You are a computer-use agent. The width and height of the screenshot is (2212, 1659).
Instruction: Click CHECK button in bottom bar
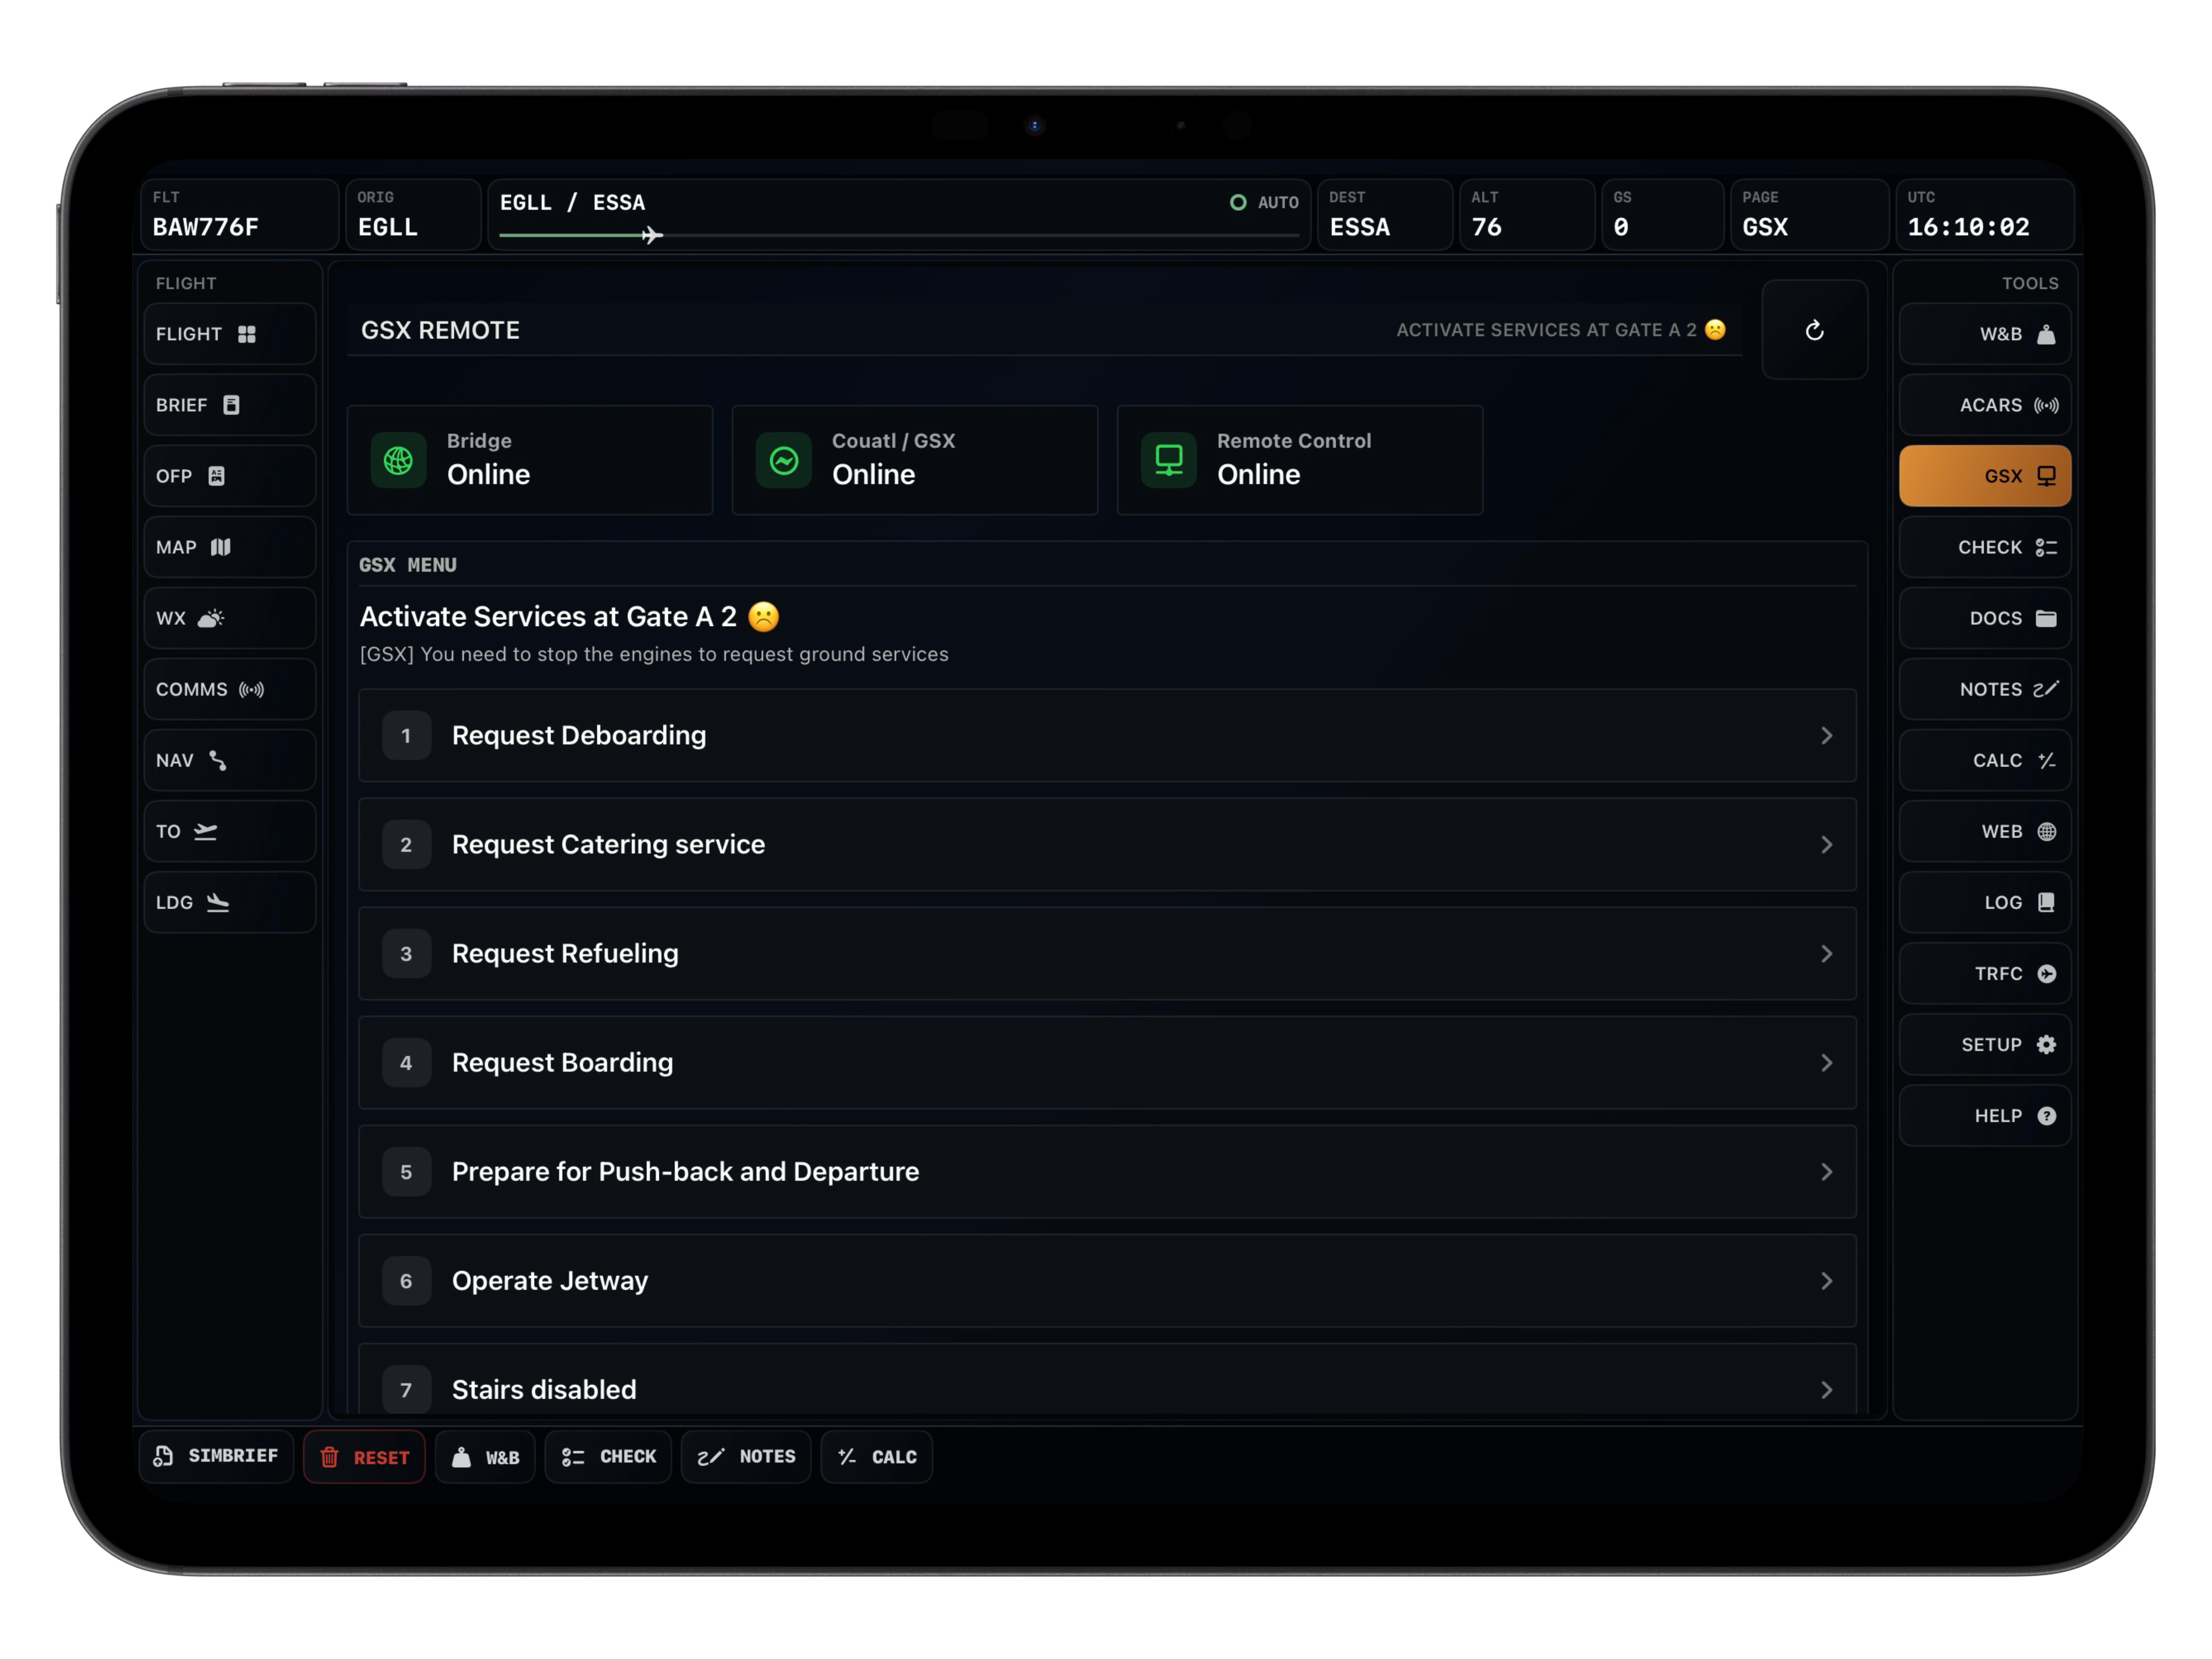click(x=608, y=1457)
